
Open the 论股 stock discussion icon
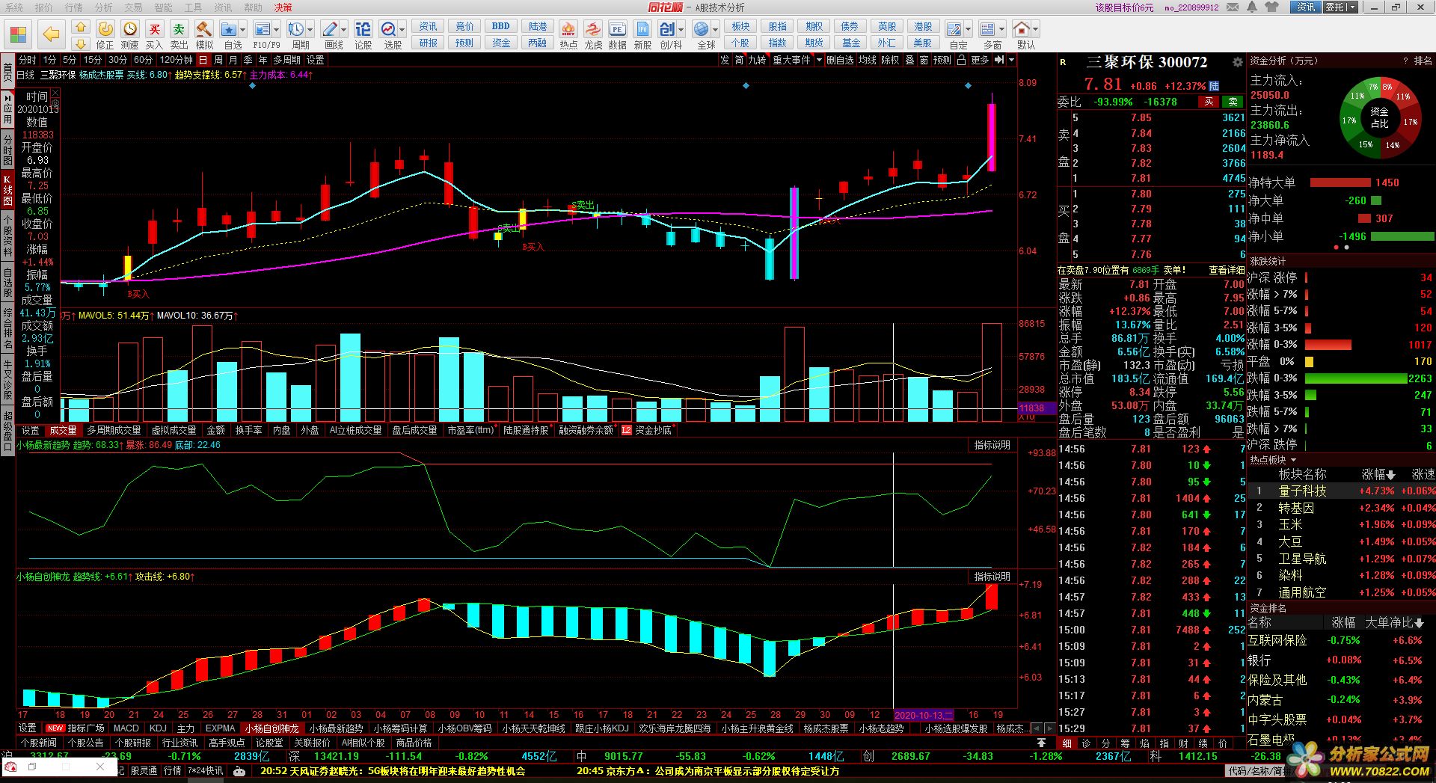pos(363,29)
